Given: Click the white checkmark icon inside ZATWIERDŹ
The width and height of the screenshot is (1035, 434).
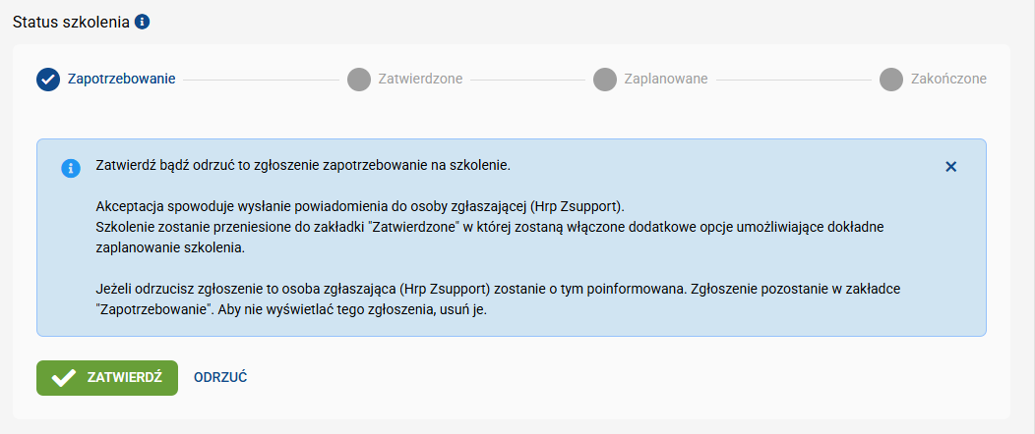Looking at the screenshot, I should [63, 378].
